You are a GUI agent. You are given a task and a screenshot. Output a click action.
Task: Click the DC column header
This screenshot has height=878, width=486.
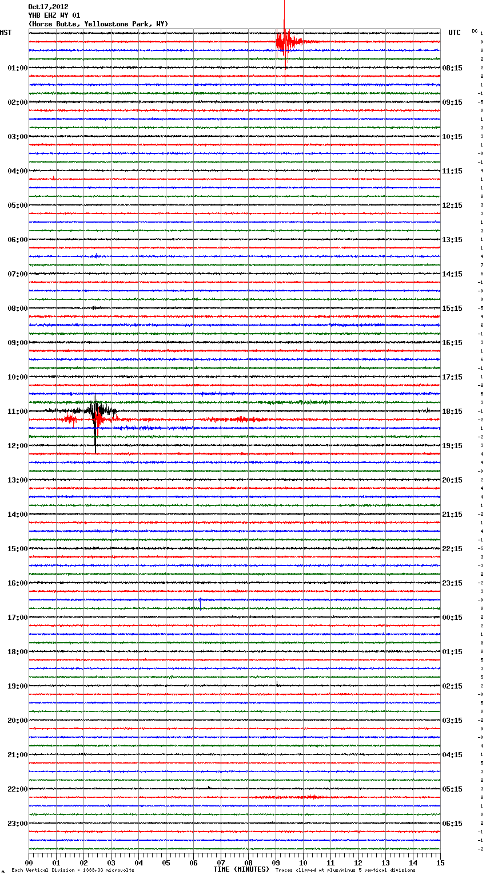click(x=475, y=31)
